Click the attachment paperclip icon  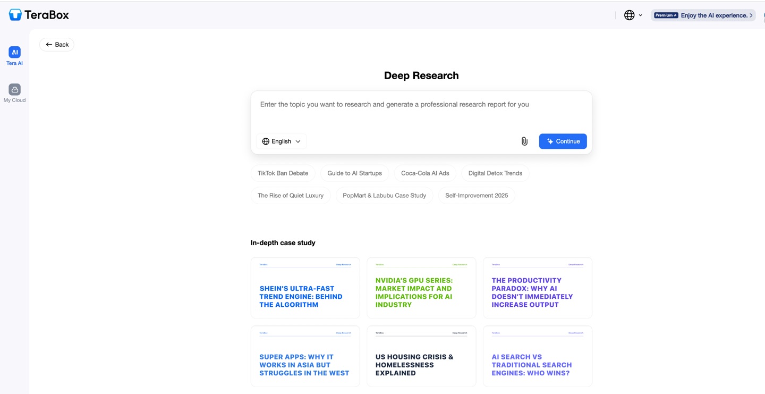click(x=524, y=141)
